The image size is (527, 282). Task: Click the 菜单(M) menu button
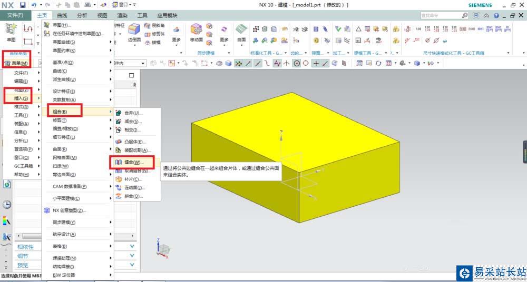coord(16,63)
